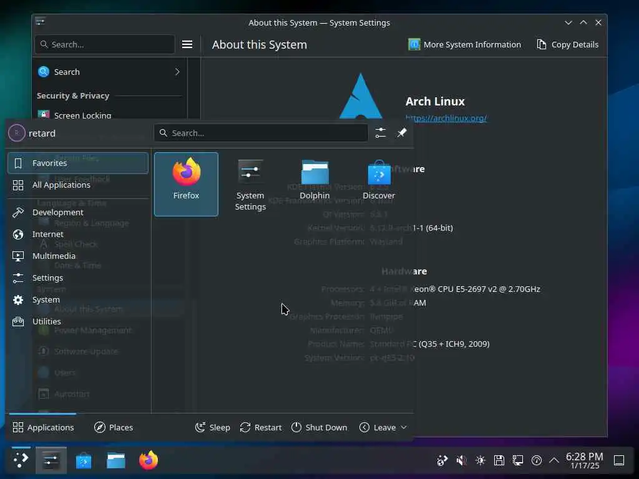Image resolution: width=639 pixels, height=479 pixels.
Task: Click the Discover icon in the taskbar
Action: pyautogui.click(x=84, y=460)
